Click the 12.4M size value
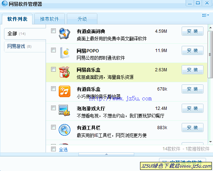The image size is (213, 171). pyautogui.click(x=161, y=108)
